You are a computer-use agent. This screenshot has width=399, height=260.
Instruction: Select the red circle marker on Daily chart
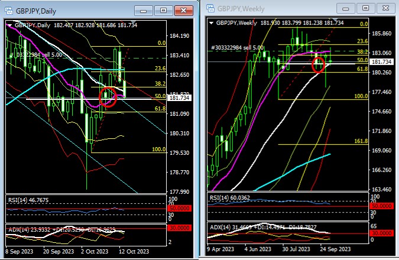(108, 95)
